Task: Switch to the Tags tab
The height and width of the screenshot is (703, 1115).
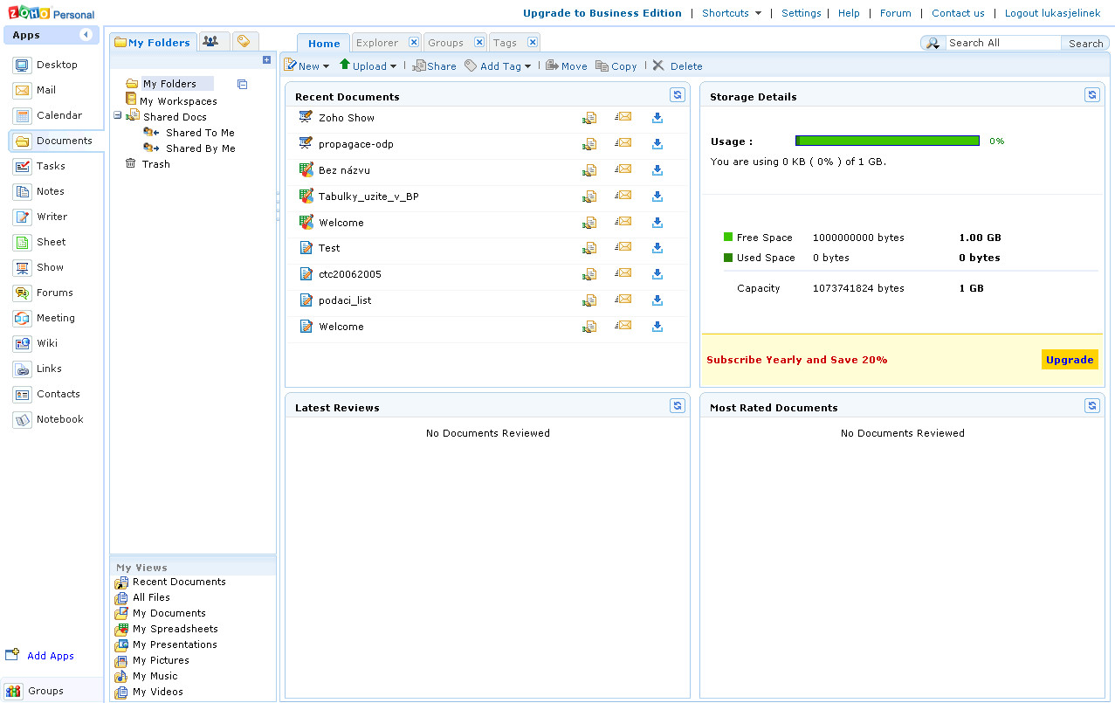Action: tap(505, 43)
